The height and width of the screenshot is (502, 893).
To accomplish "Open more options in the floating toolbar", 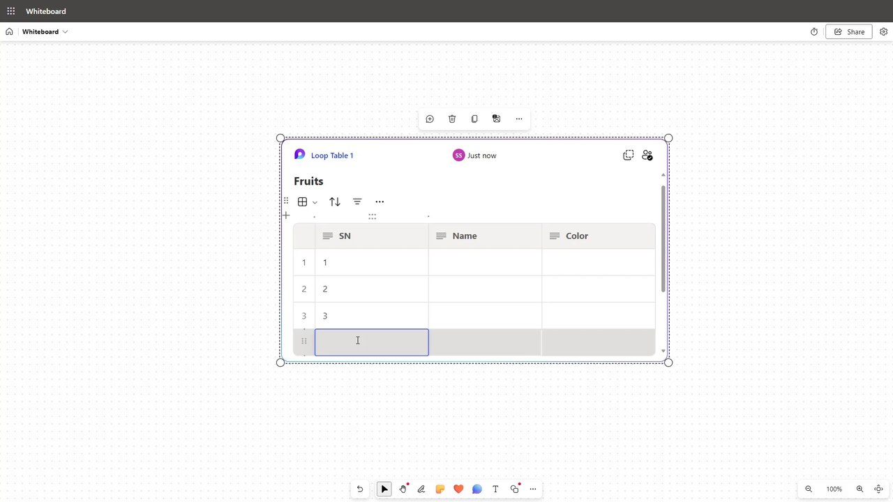I will click(519, 119).
